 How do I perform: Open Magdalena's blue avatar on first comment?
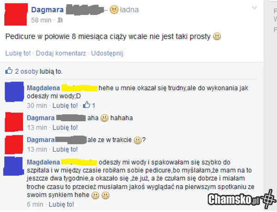coord(14,92)
